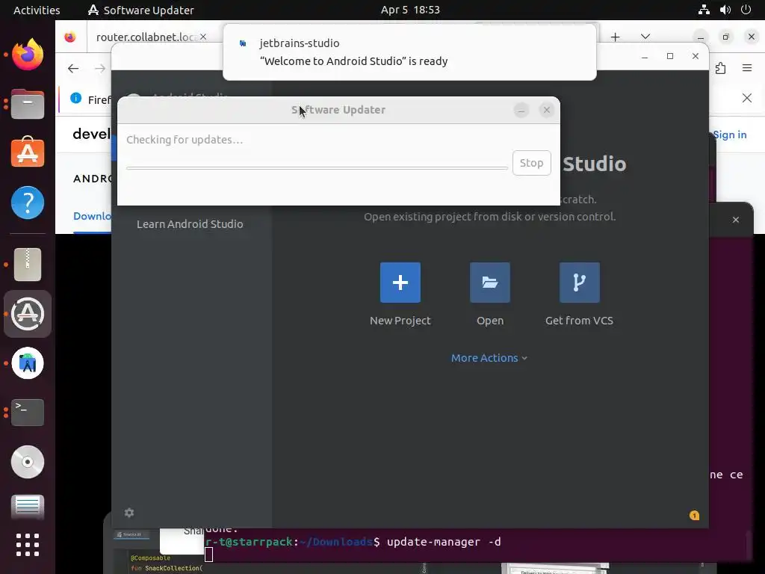Click the Checking for updates progress bar
The height and width of the screenshot is (574, 765).
point(317,168)
